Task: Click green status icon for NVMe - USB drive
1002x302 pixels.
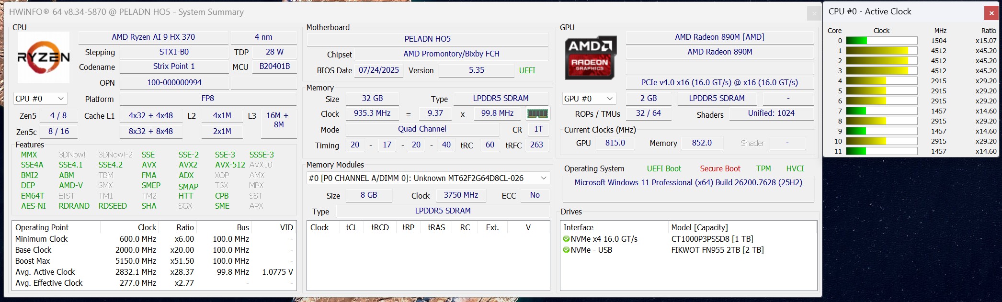Action: click(x=566, y=250)
